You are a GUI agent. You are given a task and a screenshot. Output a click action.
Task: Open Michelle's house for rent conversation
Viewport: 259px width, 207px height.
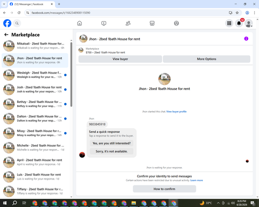coord(35,147)
